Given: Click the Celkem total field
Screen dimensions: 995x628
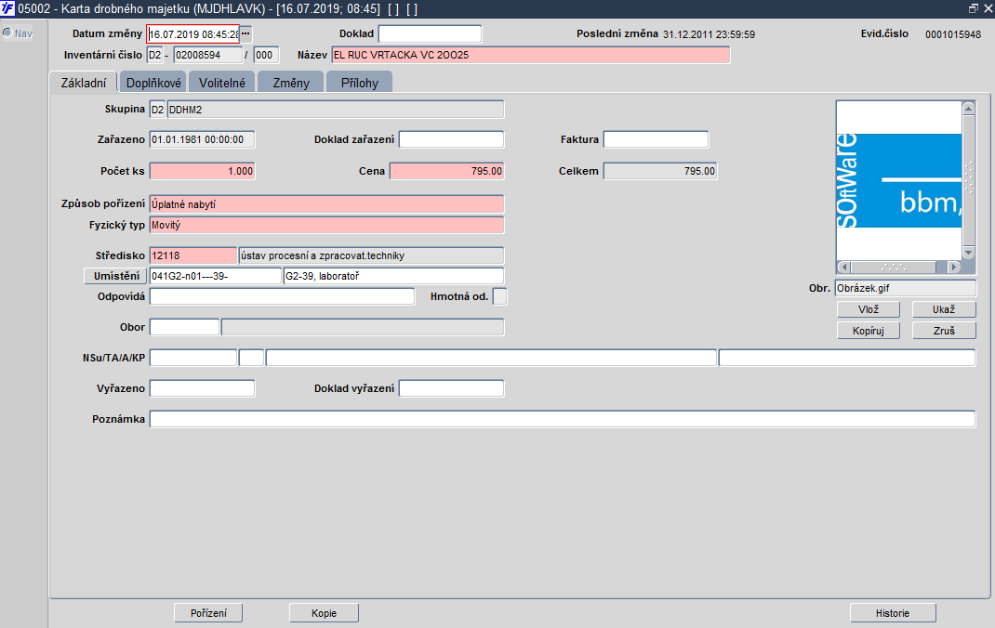Looking at the screenshot, I should pyautogui.click(x=660, y=171).
